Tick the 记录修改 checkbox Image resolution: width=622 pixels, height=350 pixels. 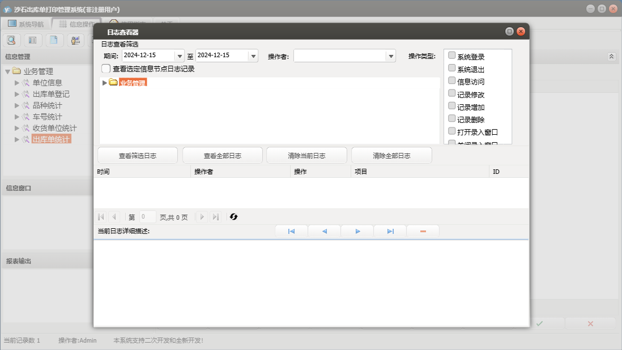(x=451, y=93)
